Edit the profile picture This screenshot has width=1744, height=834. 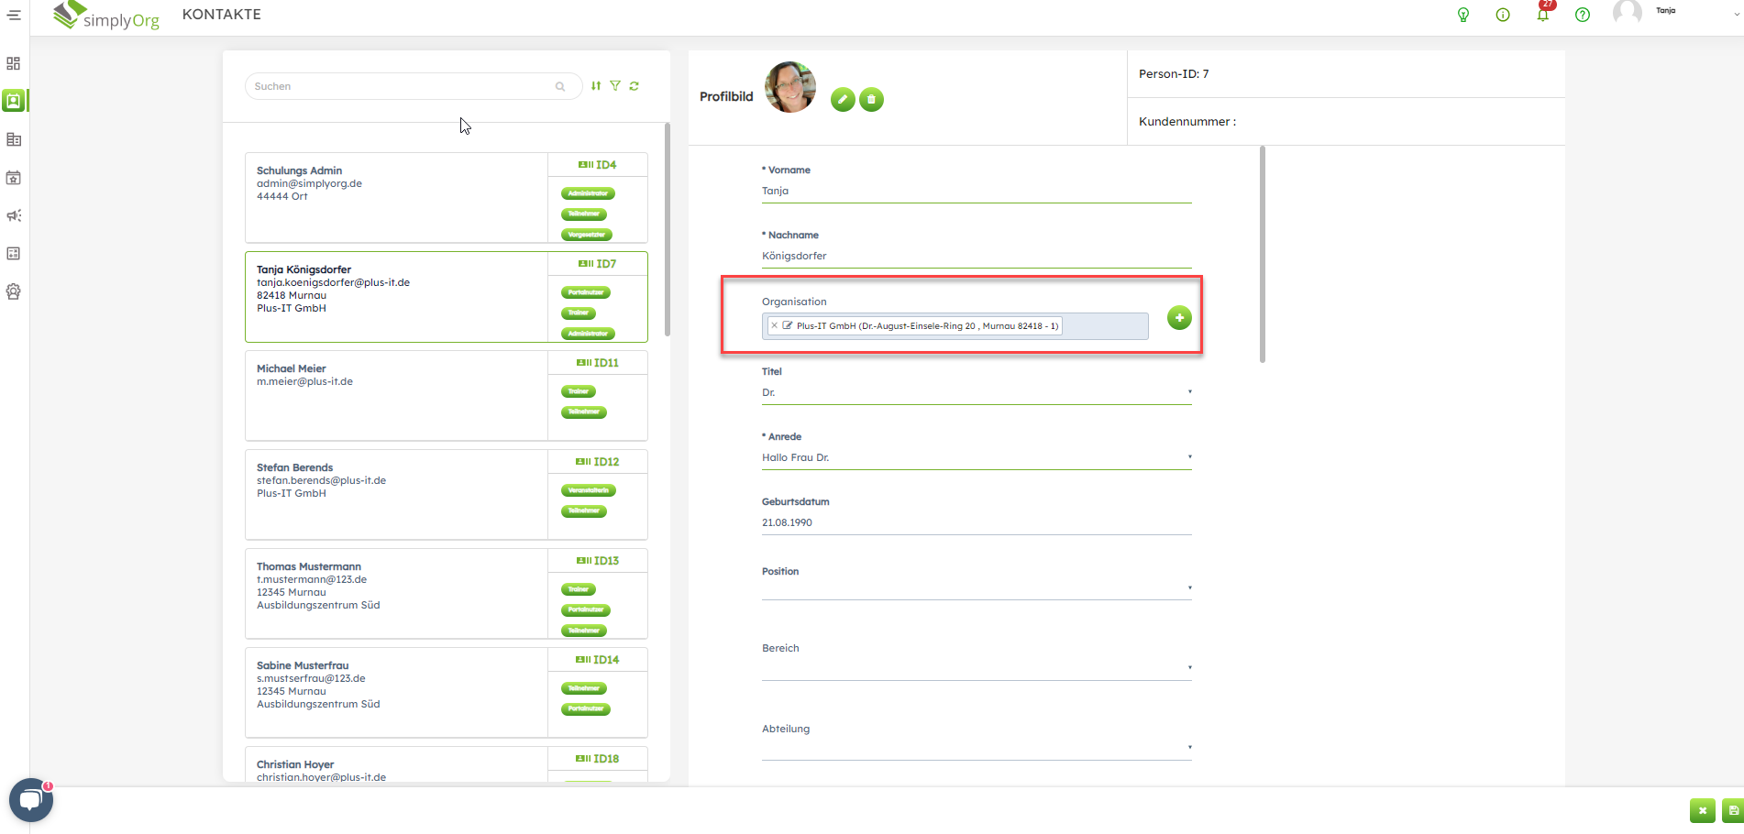pos(843,99)
